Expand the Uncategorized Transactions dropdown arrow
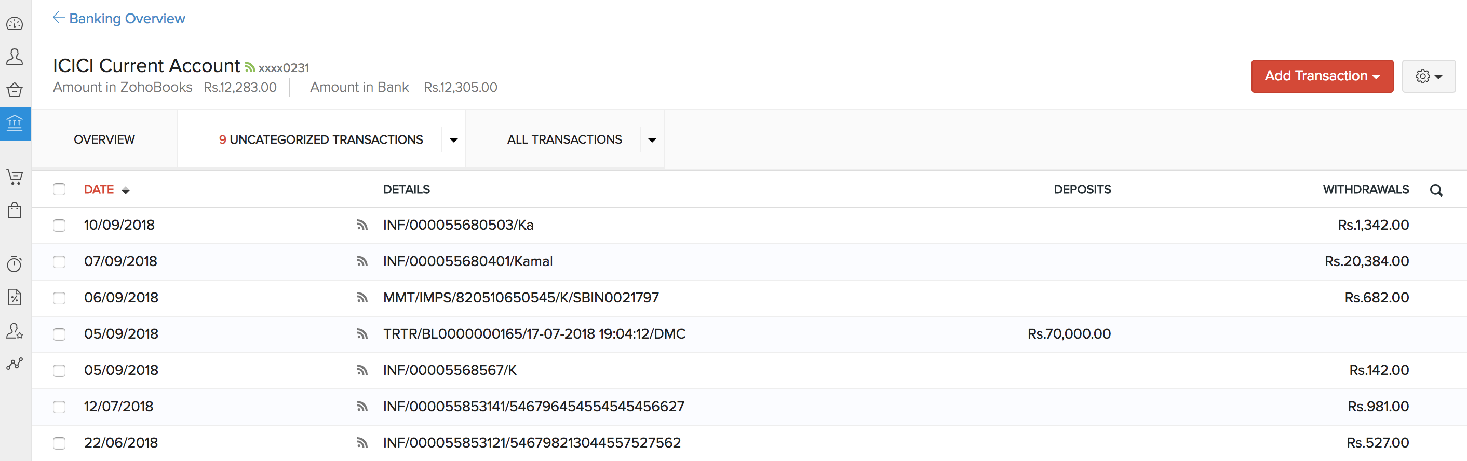This screenshot has height=461, width=1467. [453, 141]
